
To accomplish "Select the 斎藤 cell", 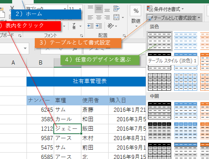I will tap(95, 110).
